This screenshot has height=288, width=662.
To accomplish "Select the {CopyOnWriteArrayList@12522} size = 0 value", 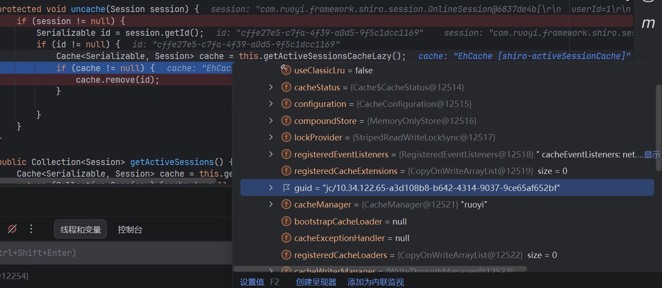I will (477, 255).
